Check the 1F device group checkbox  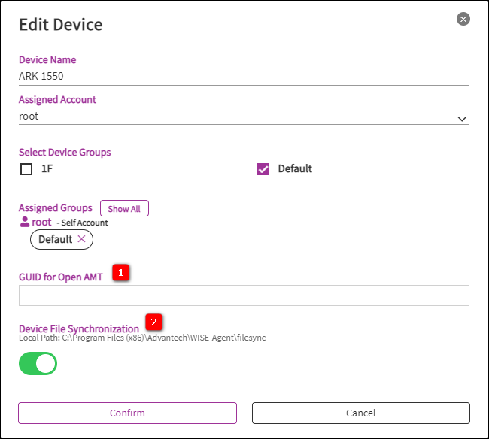click(26, 169)
